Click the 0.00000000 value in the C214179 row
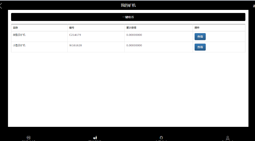 click(x=134, y=35)
